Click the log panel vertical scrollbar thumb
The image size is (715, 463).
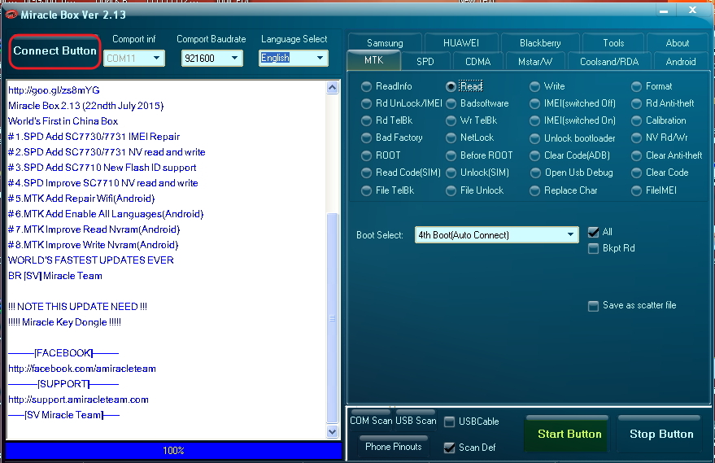[333, 318]
